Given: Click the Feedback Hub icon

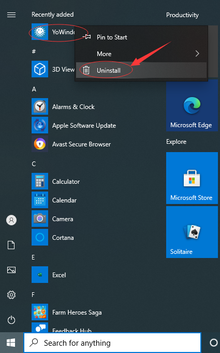Looking at the screenshot, I should 40,328.
